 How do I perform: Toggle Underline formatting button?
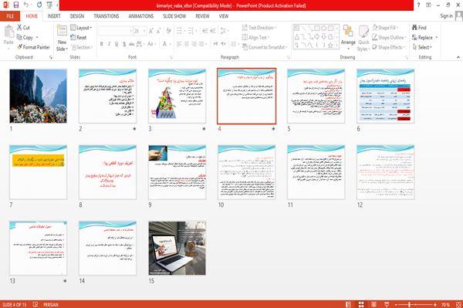click(x=117, y=44)
